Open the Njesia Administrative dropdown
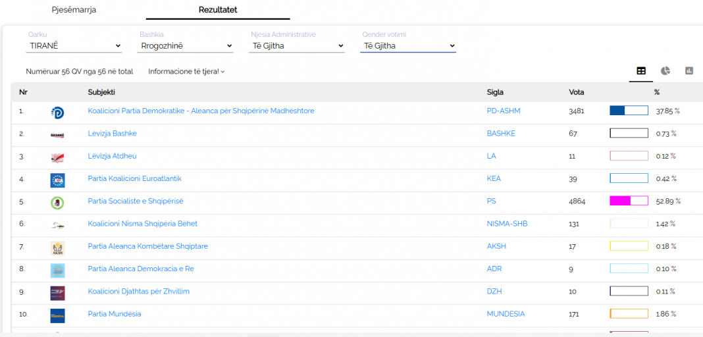703x337 pixels. pyautogui.click(x=297, y=45)
